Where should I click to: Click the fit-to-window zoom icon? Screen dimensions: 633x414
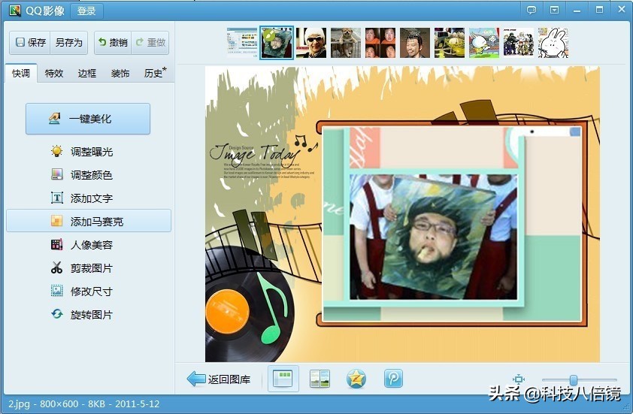[x=519, y=380]
